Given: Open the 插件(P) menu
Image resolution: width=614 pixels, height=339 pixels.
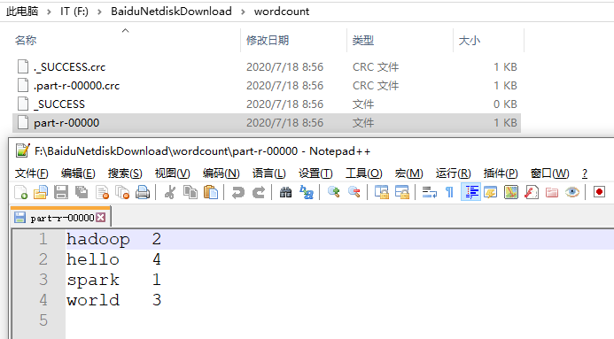Looking at the screenshot, I should (501, 173).
